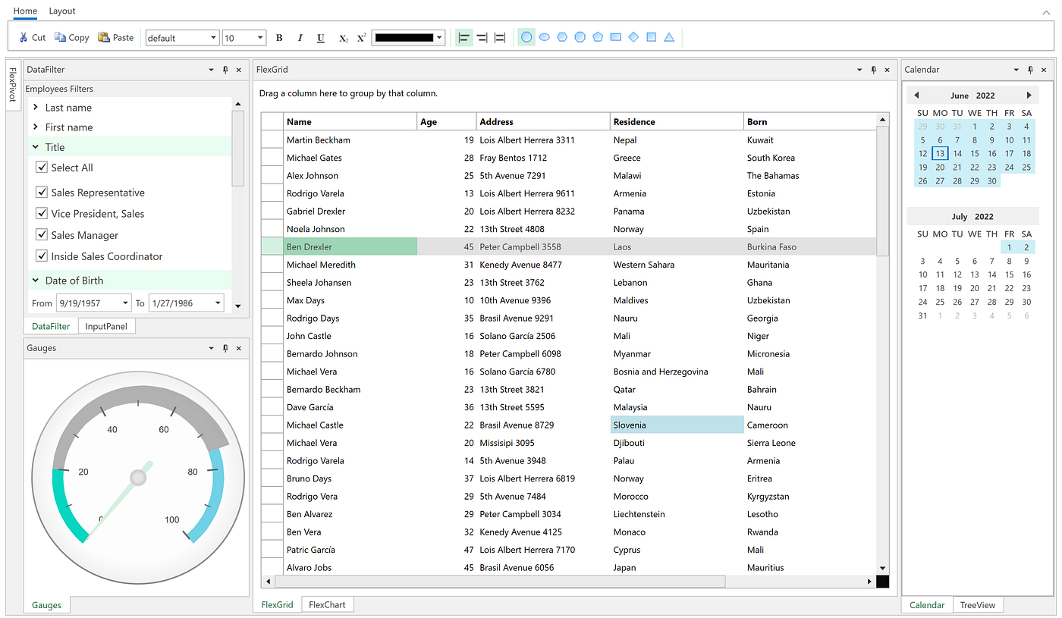Switch to the Layout ribbon tab
1062x618 pixels.
(x=61, y=11)
